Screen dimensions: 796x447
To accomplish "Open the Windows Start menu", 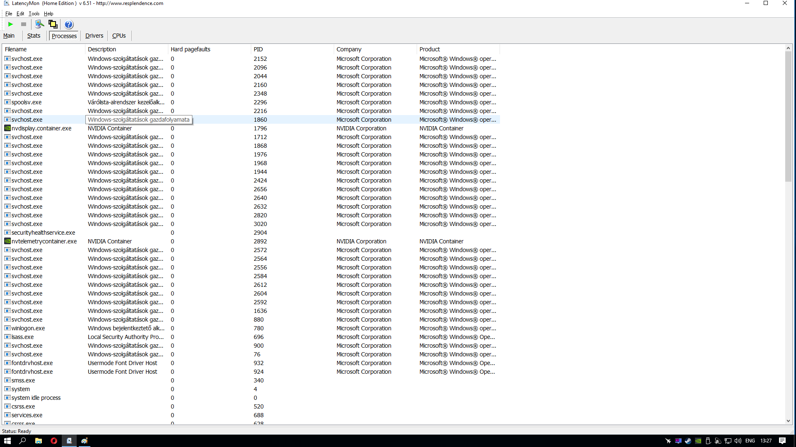I will point(7,441).
